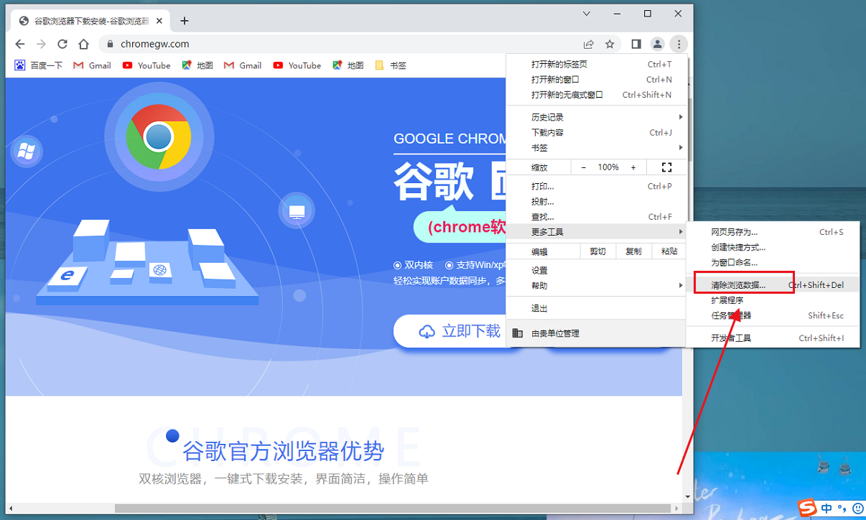
Task: Expand the 历史记录 submenu
Action: click(x=597, y=117)
